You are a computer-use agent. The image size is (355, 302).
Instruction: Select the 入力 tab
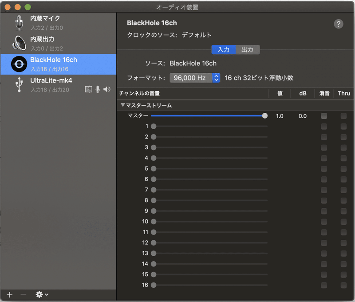point(224,50)
